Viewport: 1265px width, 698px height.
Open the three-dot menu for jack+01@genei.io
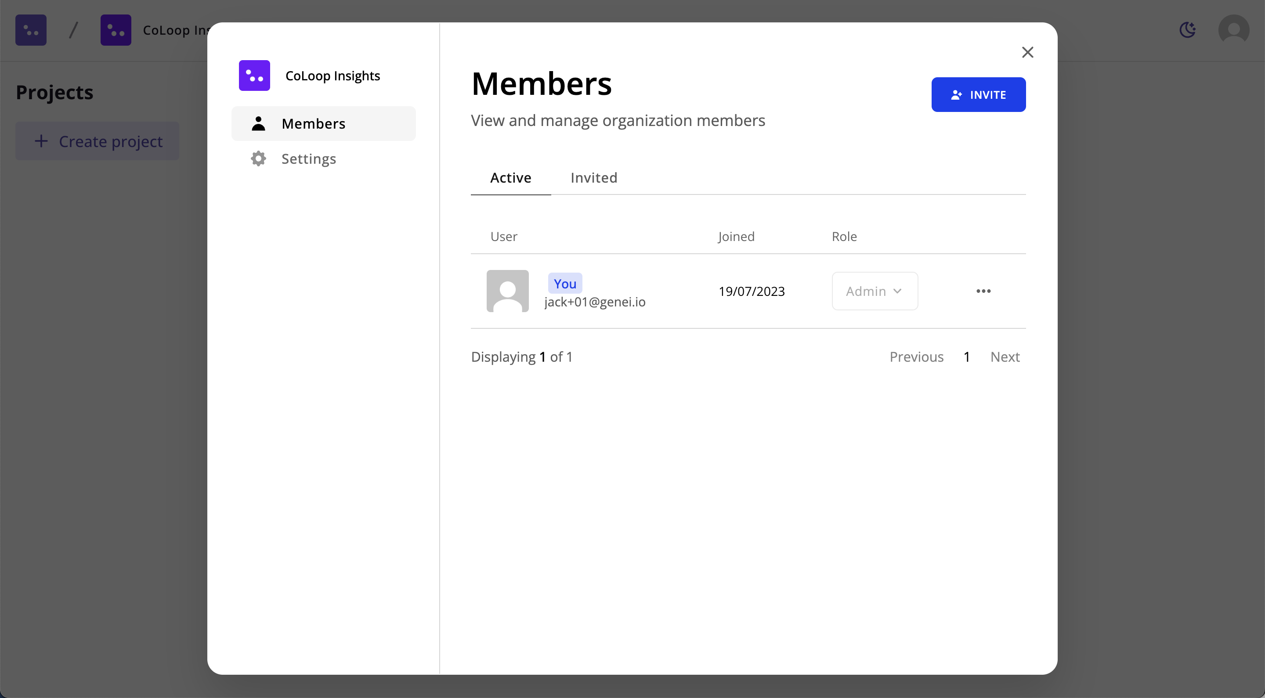coord(983,291)
